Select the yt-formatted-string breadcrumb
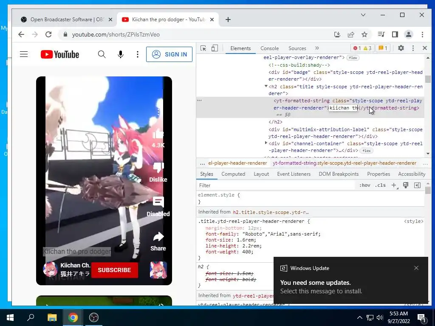This screenshot has height=326, width=435. [344, 163]
